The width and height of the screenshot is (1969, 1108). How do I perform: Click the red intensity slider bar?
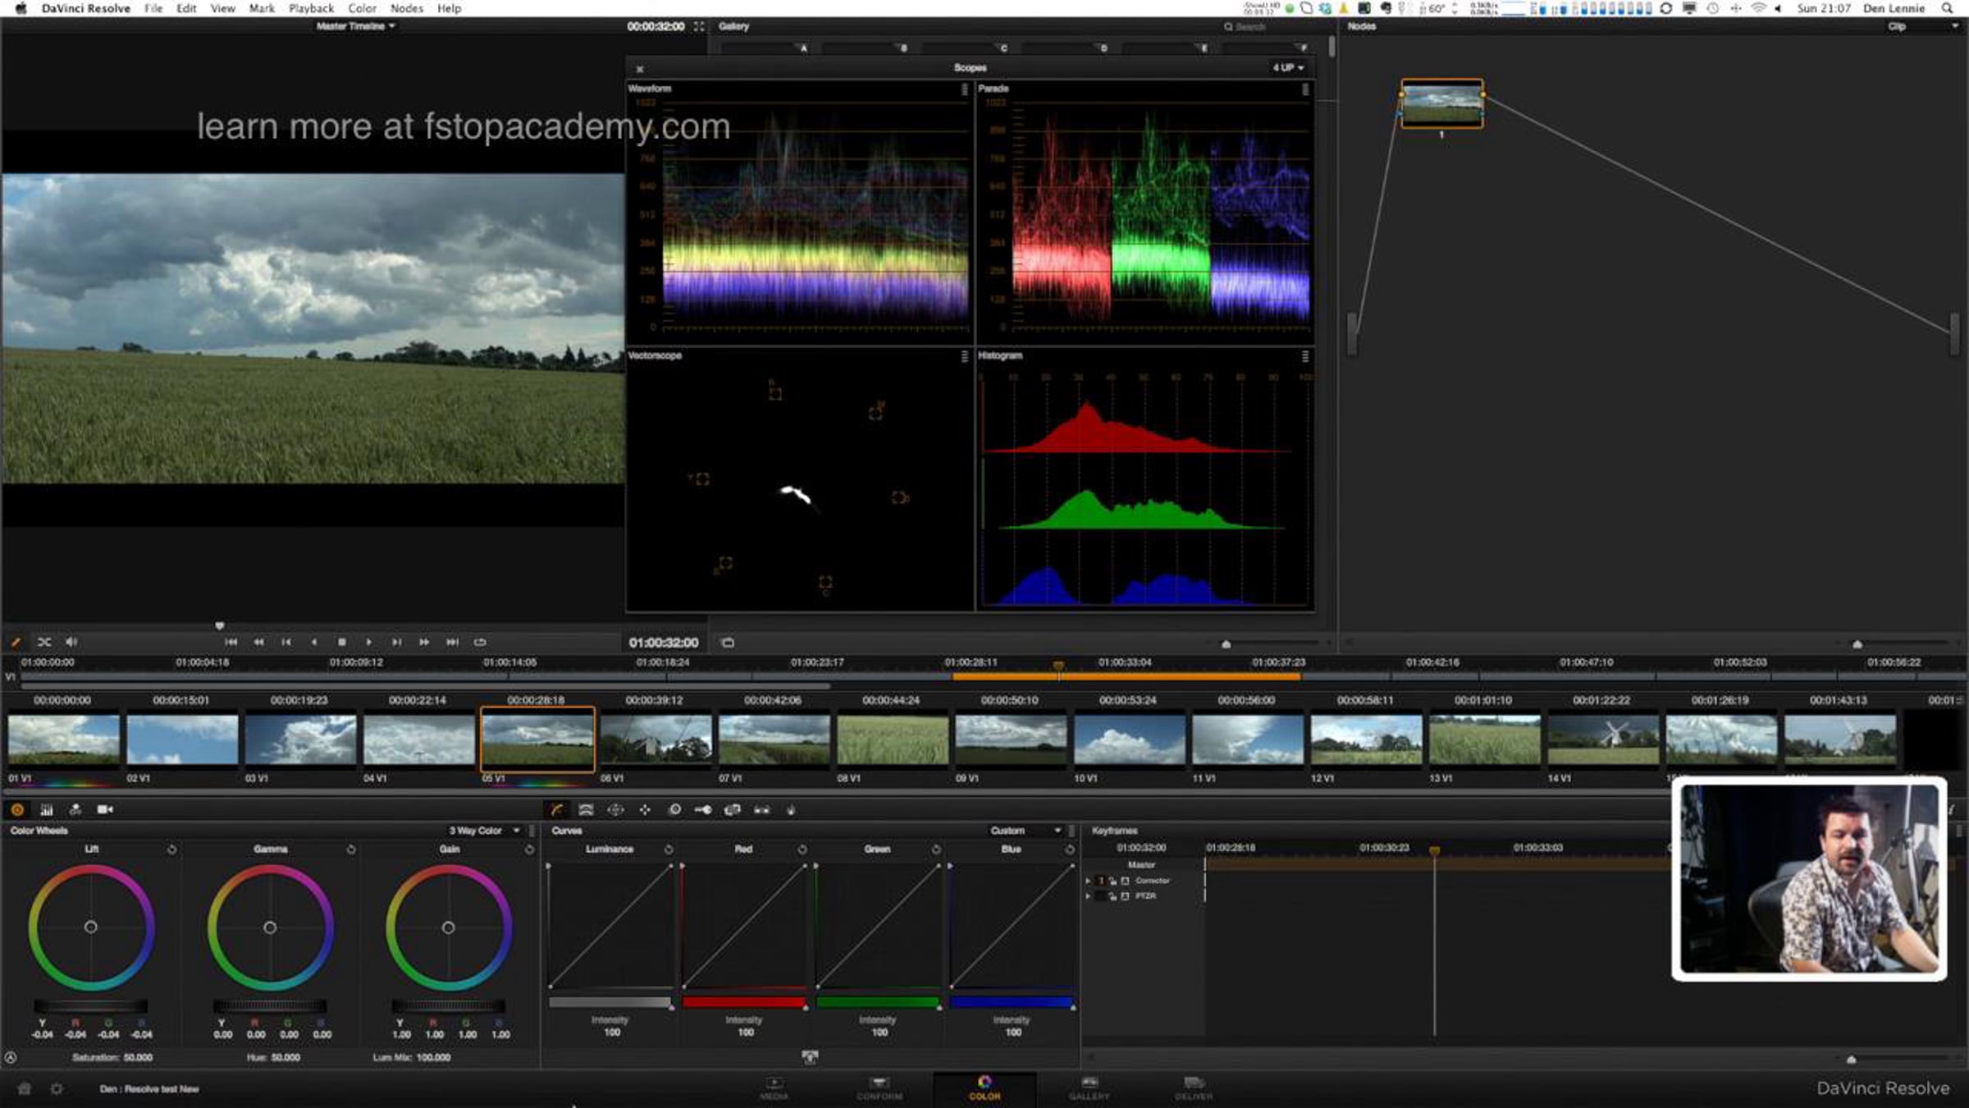pyautogui.click(x=743, y=1002)
